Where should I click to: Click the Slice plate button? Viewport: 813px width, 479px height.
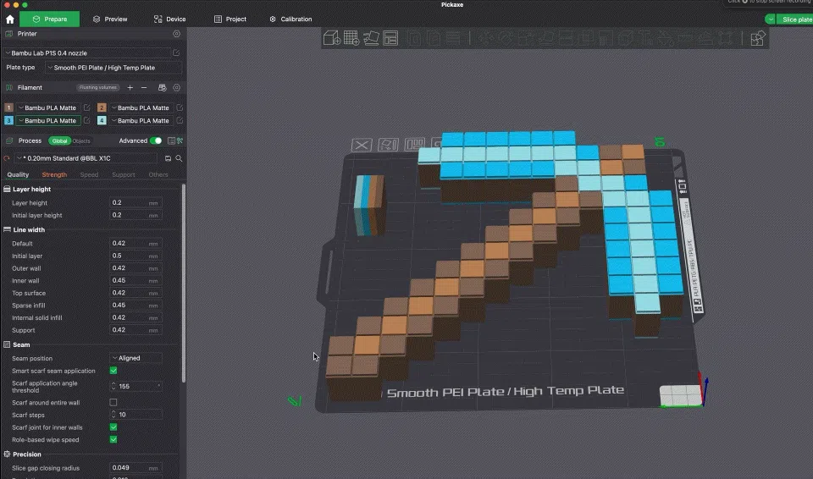tap(795, 19)
